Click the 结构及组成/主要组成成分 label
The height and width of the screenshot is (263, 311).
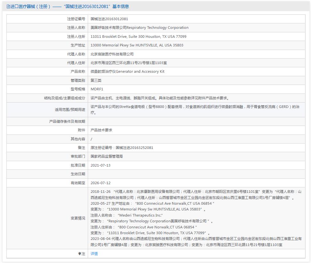(x=65, y=98)
